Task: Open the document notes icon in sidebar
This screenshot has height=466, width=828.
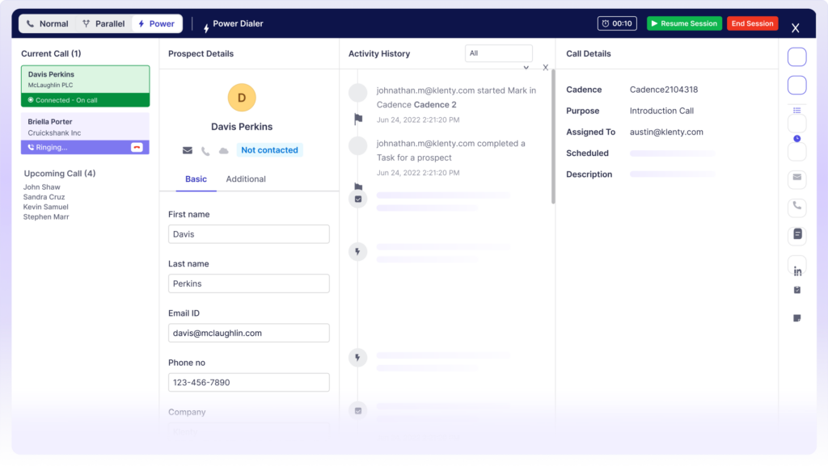Action: click(x=797, y=234)
